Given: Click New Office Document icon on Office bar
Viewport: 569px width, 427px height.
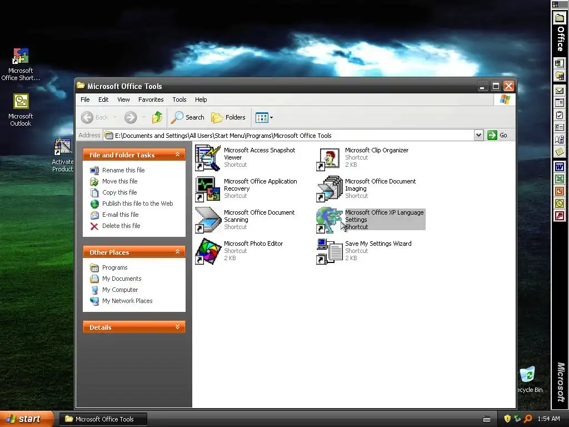Looking at the screenshot, I should click(559, 63).
